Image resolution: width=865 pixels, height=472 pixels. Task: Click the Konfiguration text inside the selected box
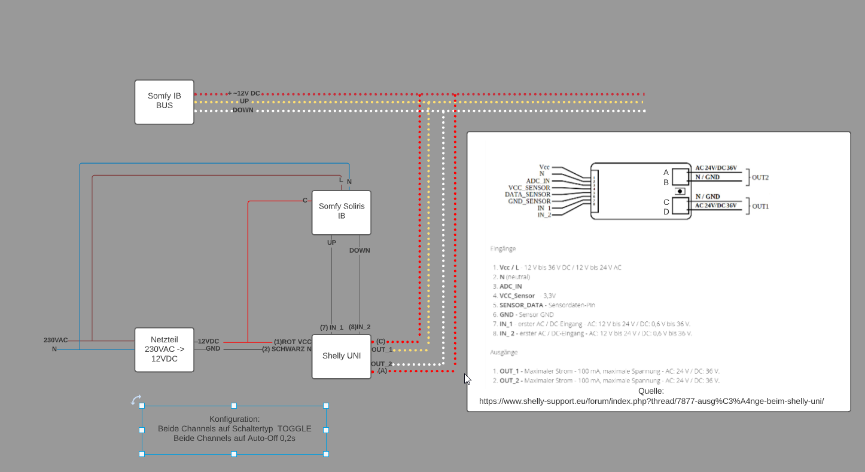[234, 429]
